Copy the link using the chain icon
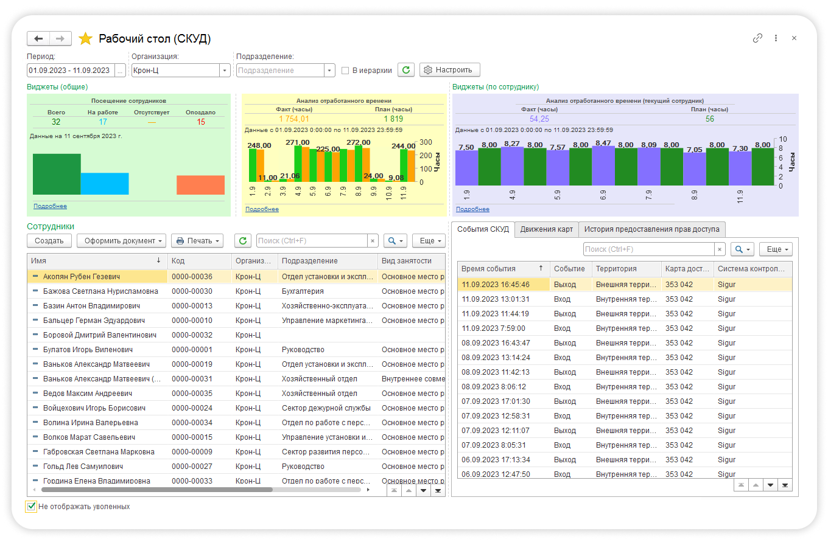The width and height of the screenshot is (828, 545). [757, 38]
